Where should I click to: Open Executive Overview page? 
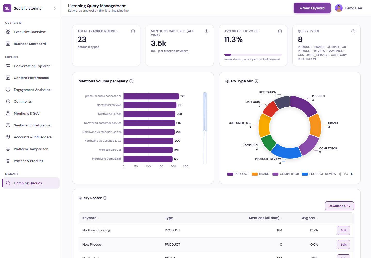point(31,32)
